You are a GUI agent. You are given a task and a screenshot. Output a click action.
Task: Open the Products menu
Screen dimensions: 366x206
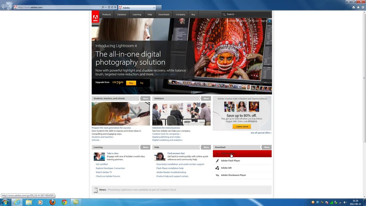106,15
